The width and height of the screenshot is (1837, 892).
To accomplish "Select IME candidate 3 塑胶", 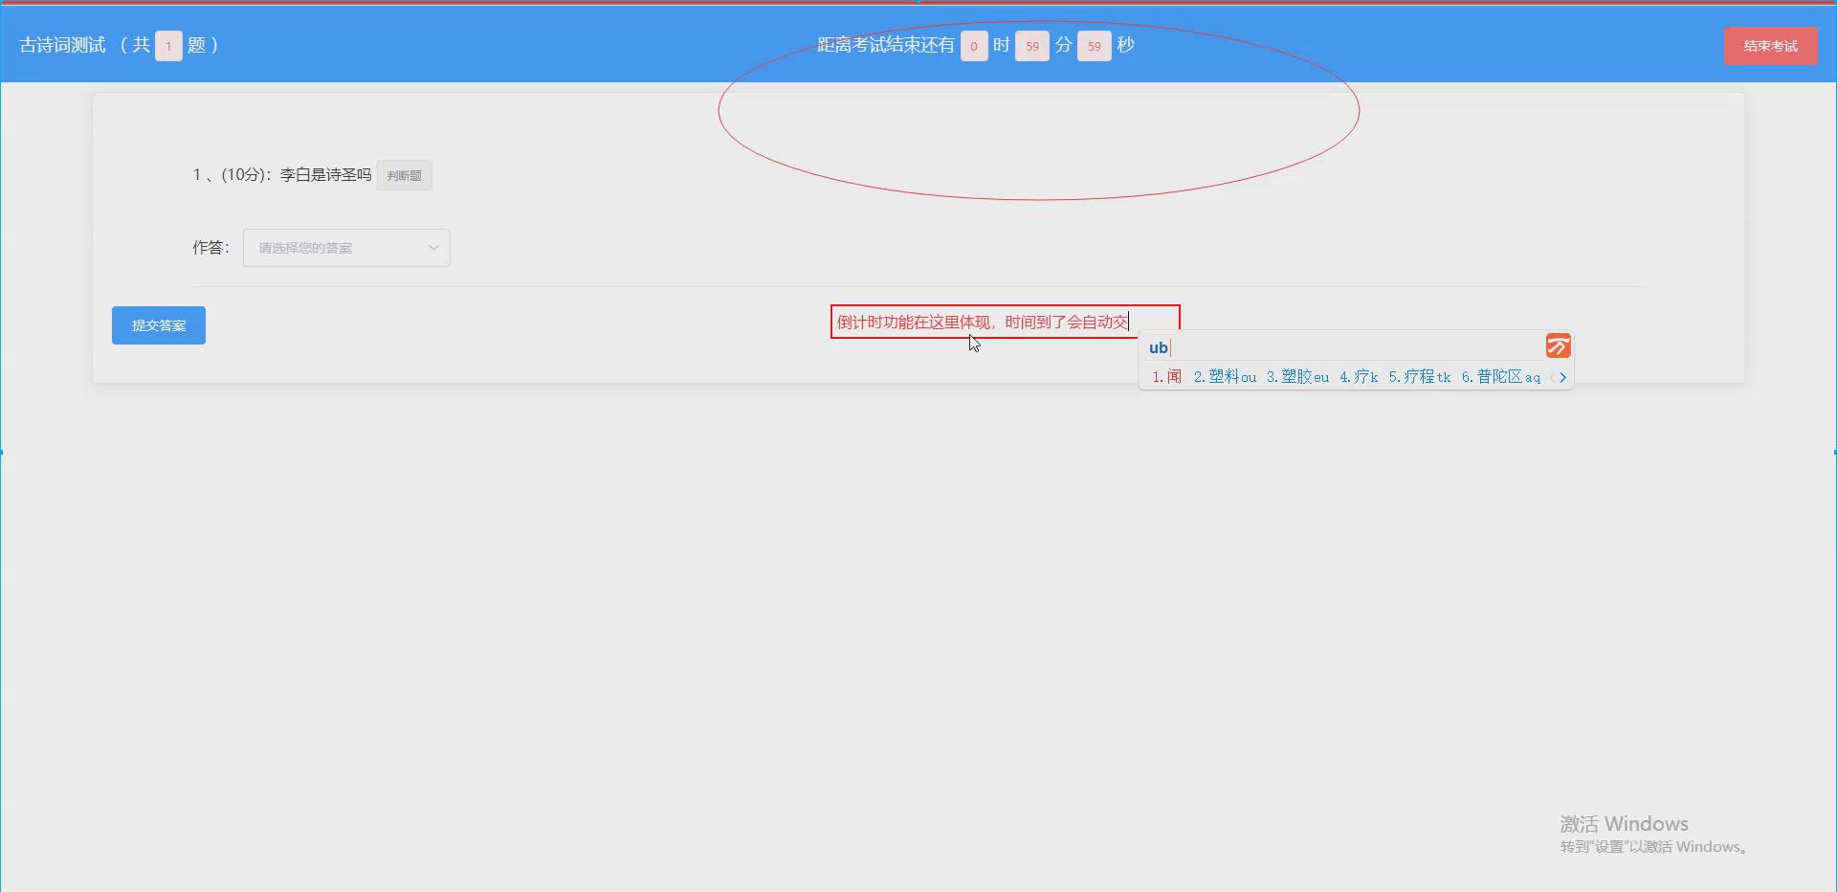I will click(x=1297, y=377).
